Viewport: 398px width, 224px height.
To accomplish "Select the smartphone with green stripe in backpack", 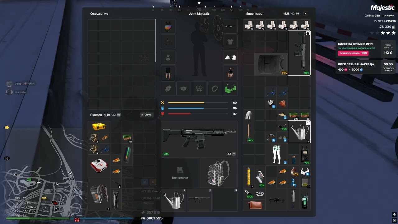I will tap(127, 155).
